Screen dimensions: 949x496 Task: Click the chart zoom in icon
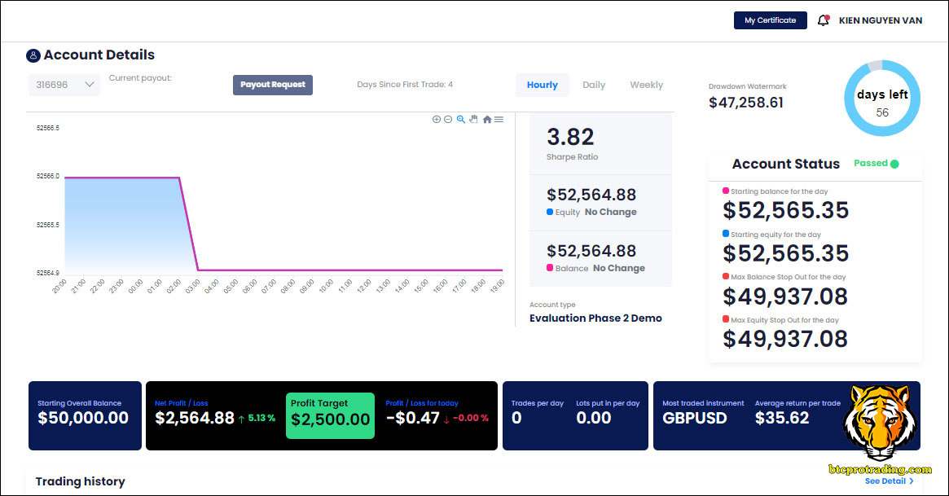pos(437,120)
